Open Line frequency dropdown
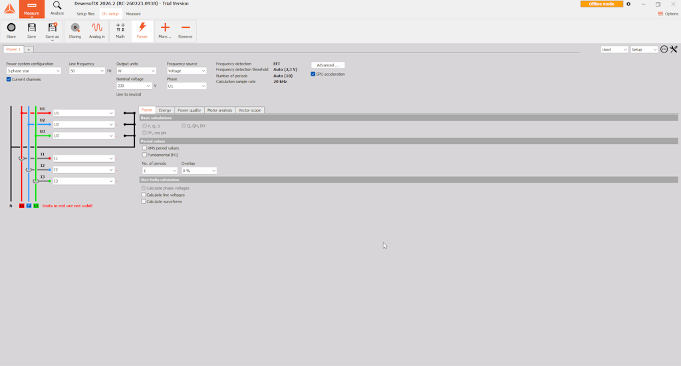The image size is (681, 366). (x=87, y=70)
